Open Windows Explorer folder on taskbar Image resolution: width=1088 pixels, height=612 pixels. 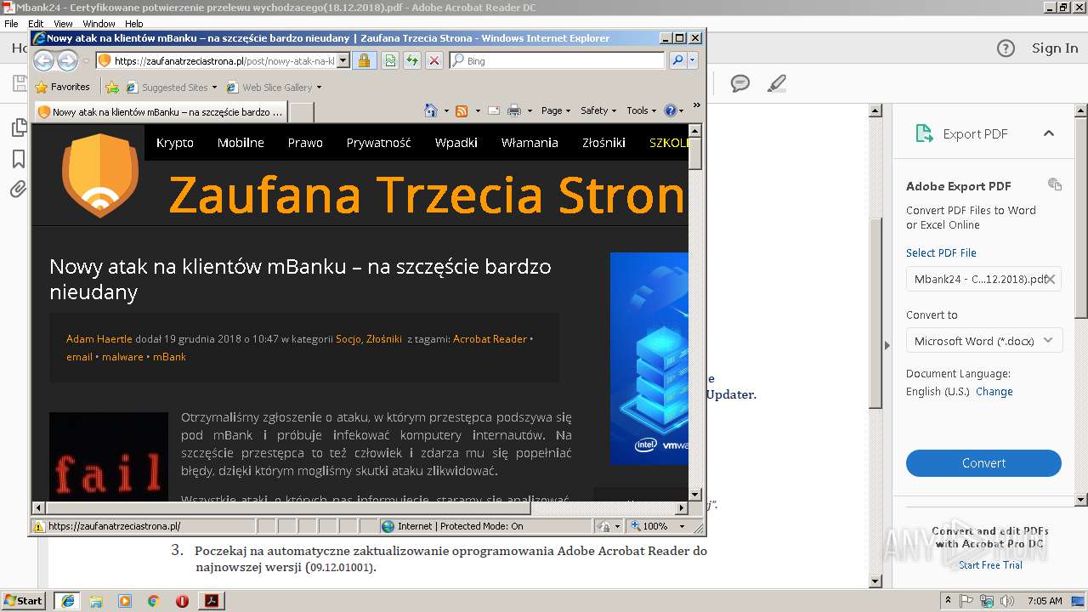click(x=96, y=601)
